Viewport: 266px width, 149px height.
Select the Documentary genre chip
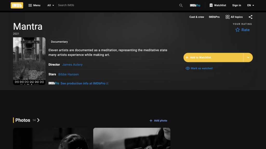59,42
